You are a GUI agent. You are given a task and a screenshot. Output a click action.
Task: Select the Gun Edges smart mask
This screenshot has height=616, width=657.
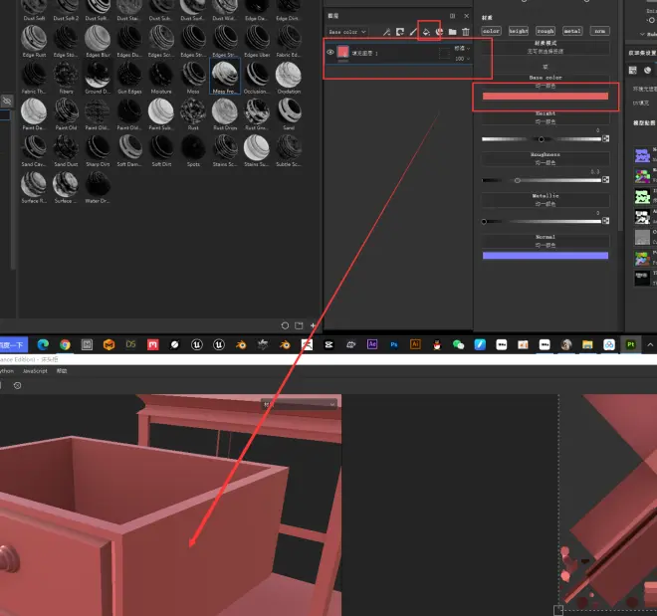click(x=129, y=77)
